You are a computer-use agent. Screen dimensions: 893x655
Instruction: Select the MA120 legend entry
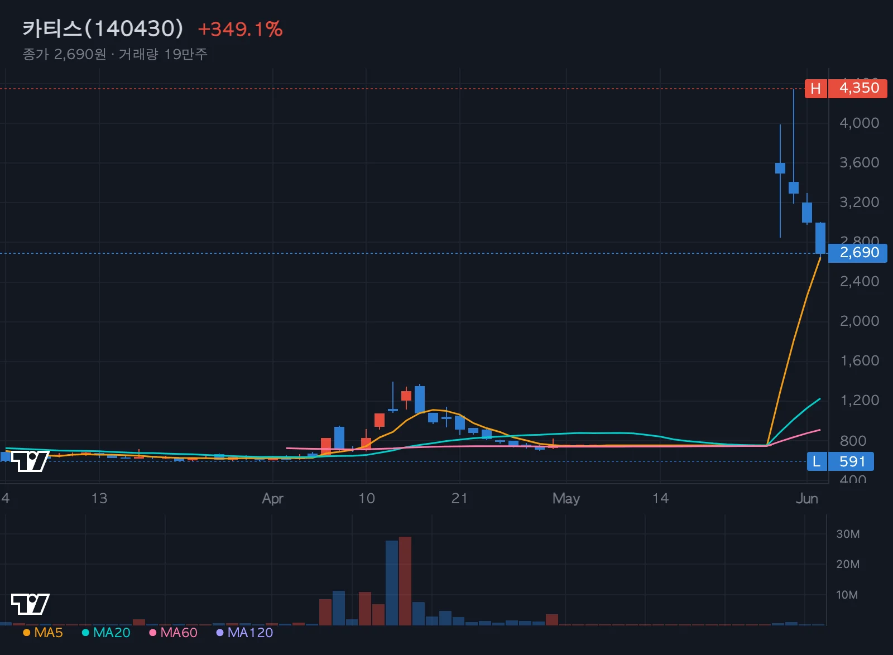(244, 633)
